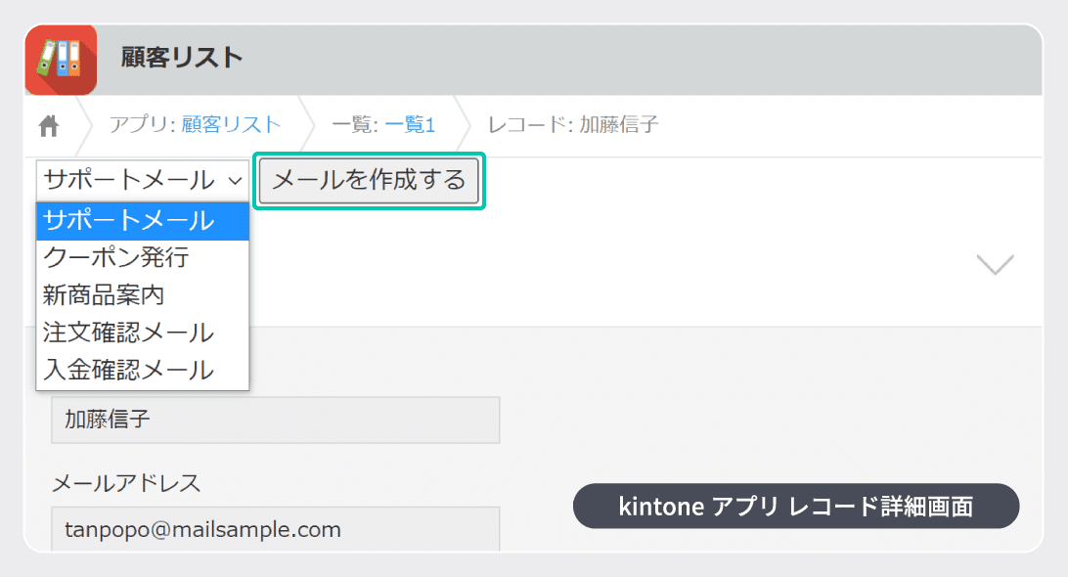Viewport: 1068px width, 577px height.
Task: Click the kintone アプリ レコード詳細画面 badge
Action: (x=796, y=507)
